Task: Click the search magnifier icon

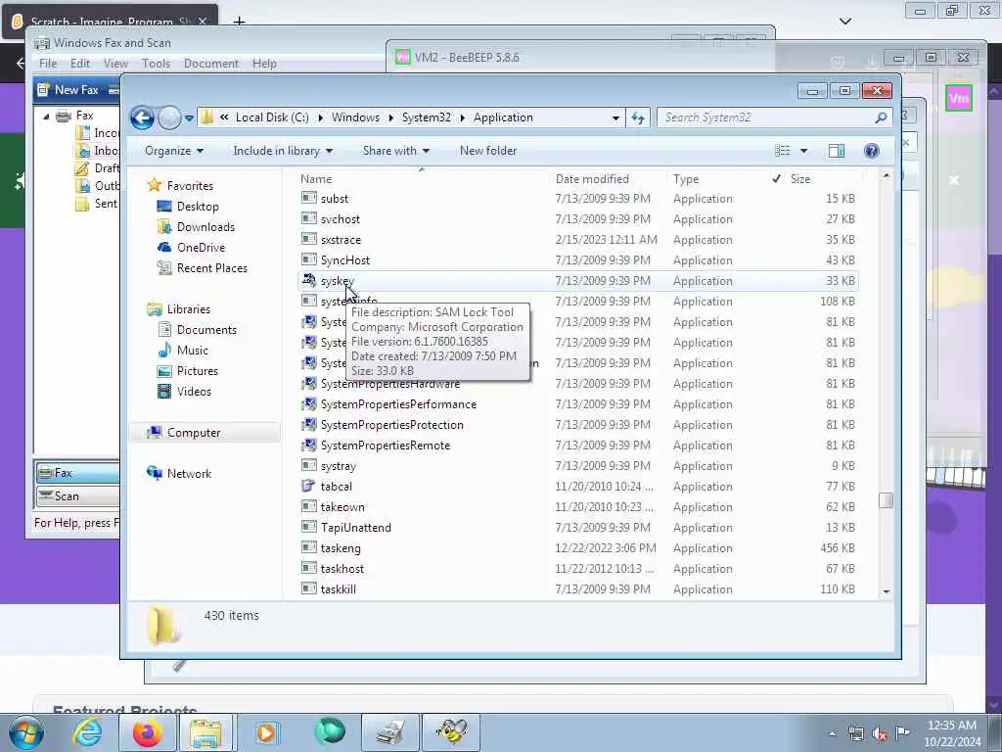Action: pyautogui.click(x=881, y=117)
